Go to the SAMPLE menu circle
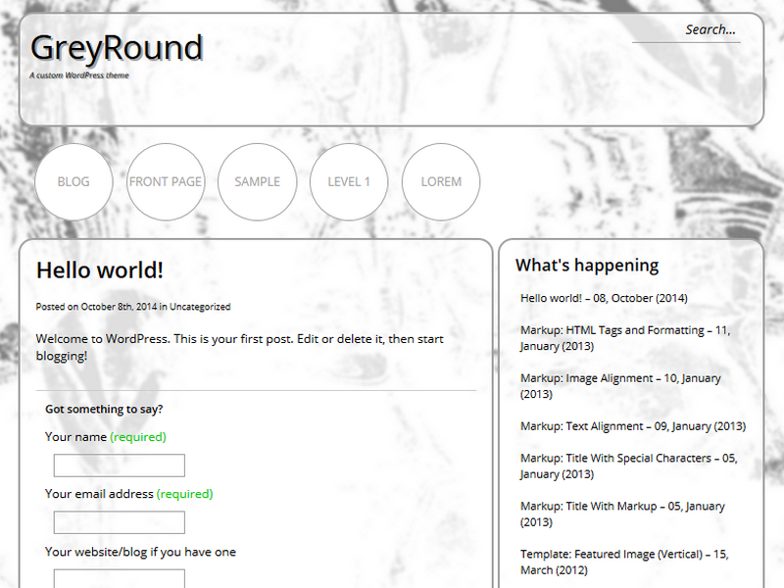 point(257,181)
